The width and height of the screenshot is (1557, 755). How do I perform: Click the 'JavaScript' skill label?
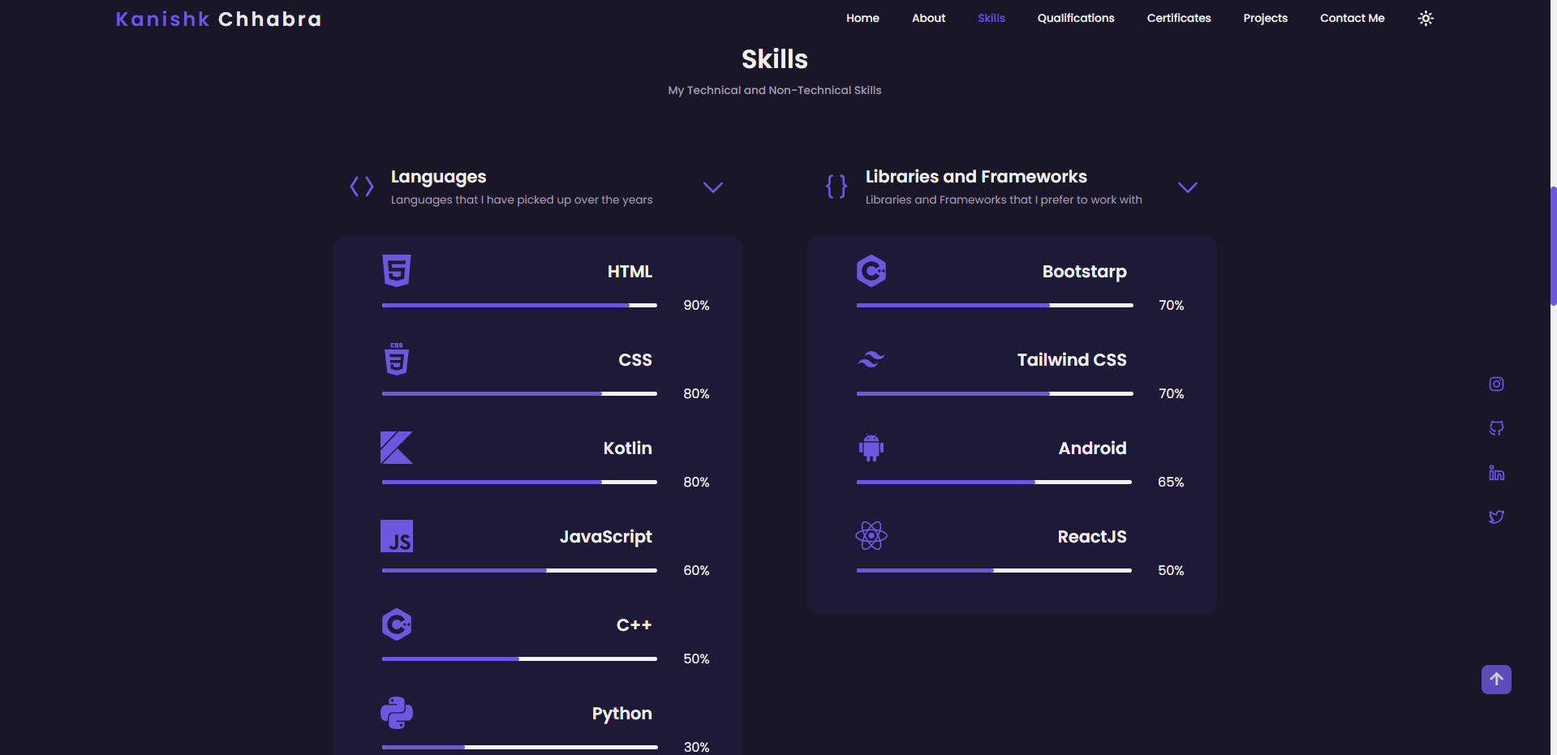click(606, 537)
